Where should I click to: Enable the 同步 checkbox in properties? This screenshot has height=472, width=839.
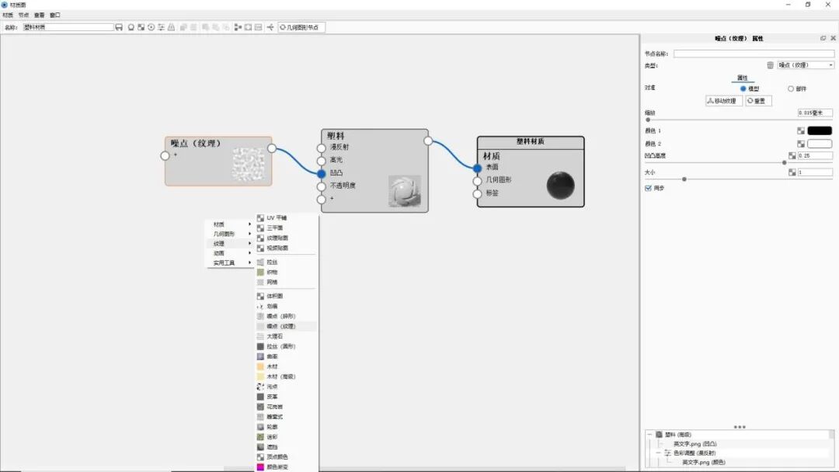coord(649,186)
